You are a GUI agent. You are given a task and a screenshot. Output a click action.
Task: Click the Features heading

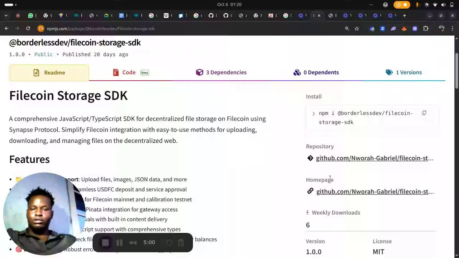pyautogui.click(x=29, y=159)
